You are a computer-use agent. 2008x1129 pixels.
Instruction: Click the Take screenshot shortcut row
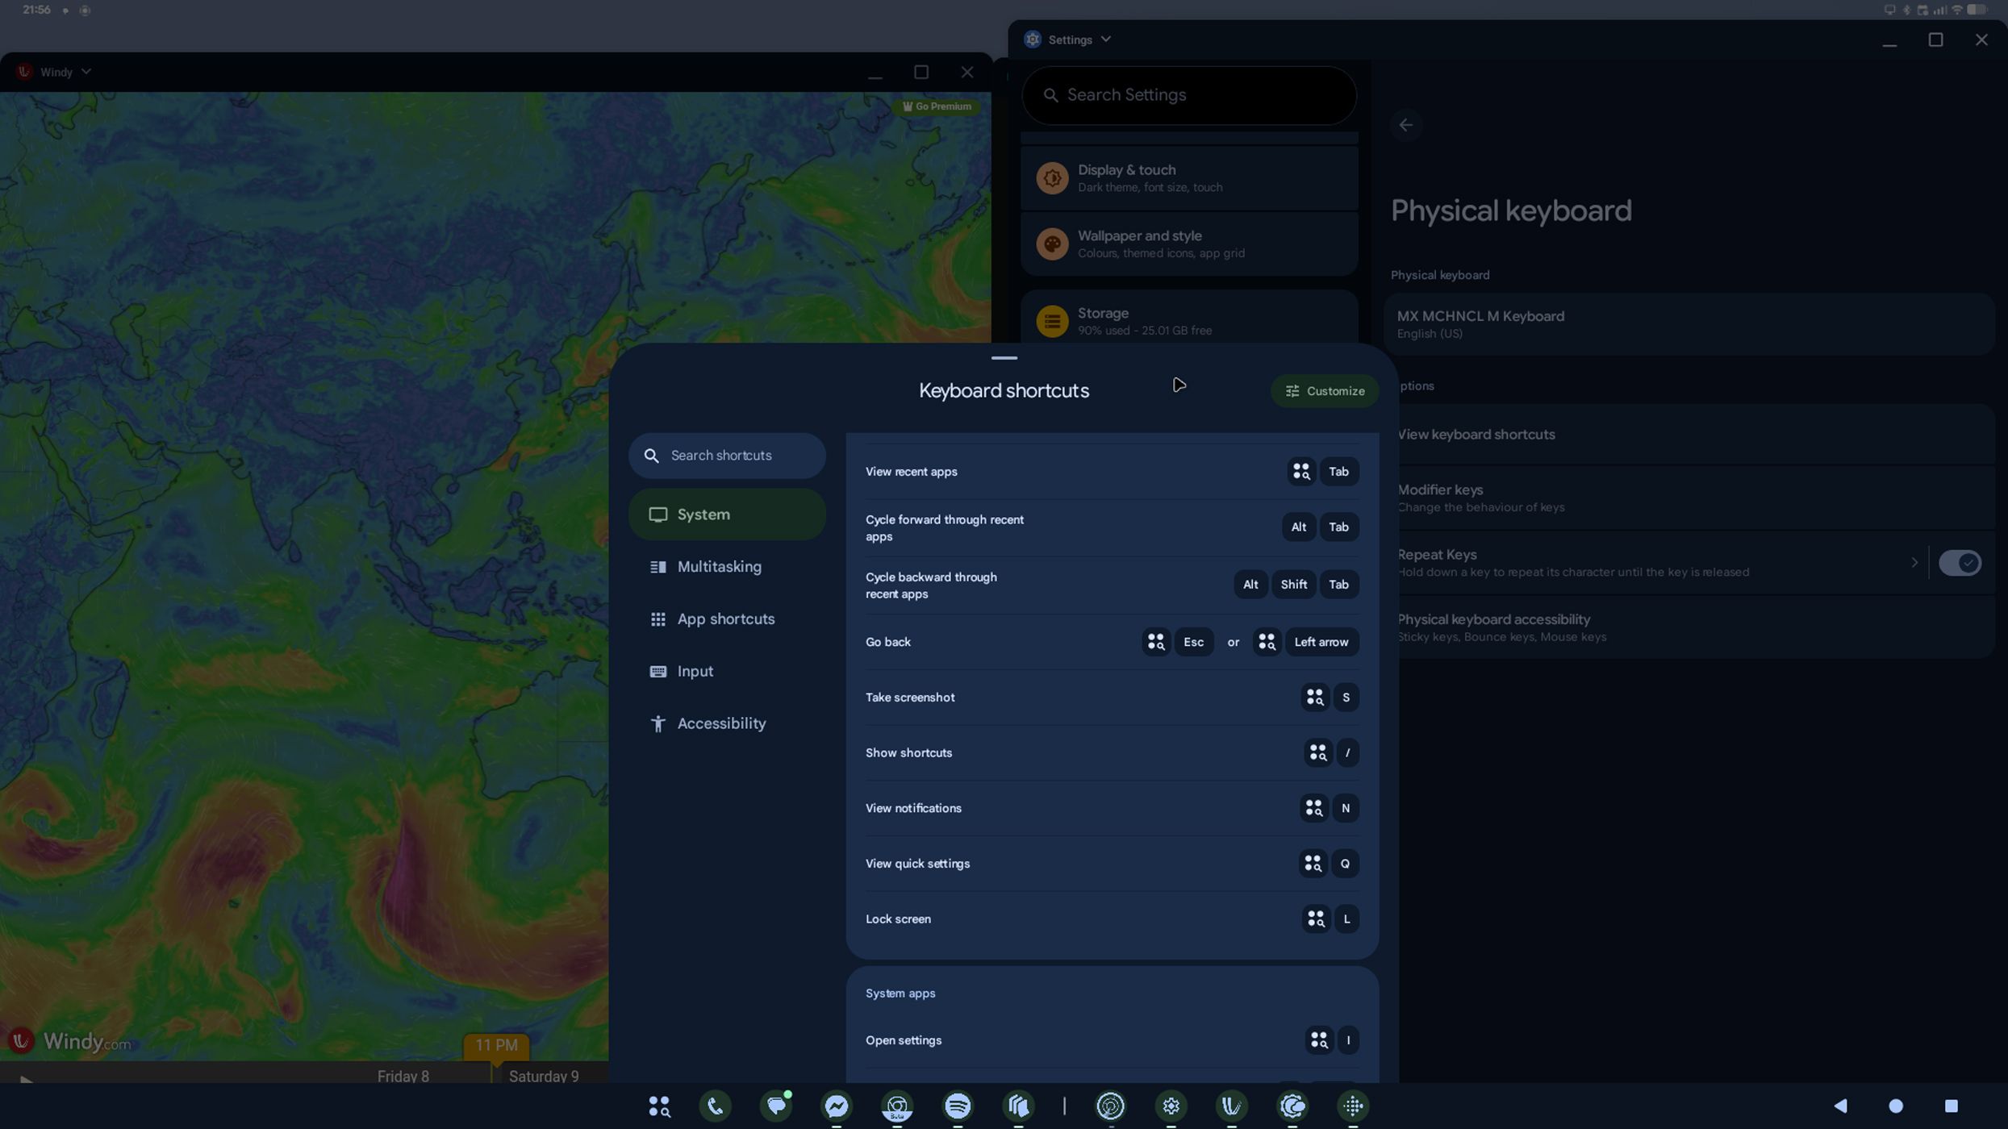pos(1112,698)
